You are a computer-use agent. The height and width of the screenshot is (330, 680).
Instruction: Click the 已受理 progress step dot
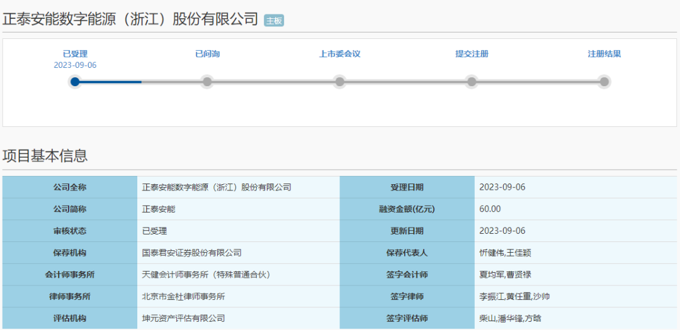click(75, 82)
